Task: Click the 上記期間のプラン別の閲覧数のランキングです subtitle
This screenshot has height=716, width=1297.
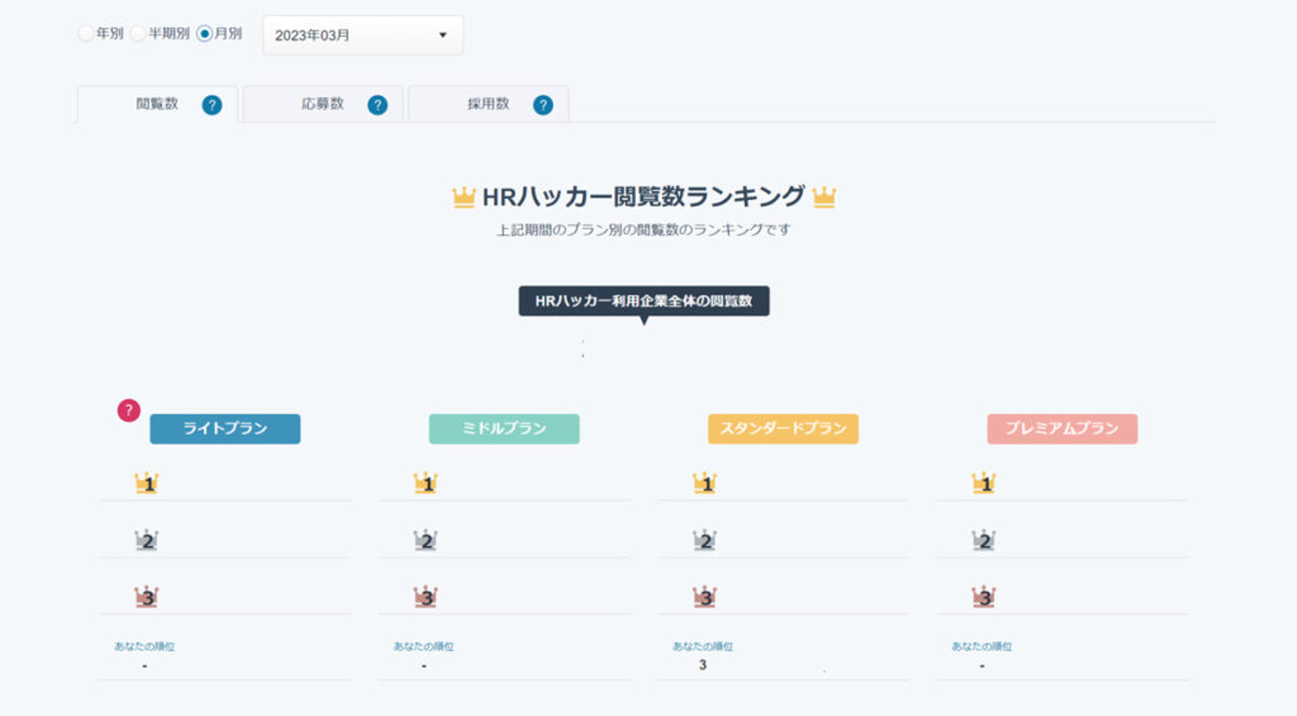Action: click(644, 231)
